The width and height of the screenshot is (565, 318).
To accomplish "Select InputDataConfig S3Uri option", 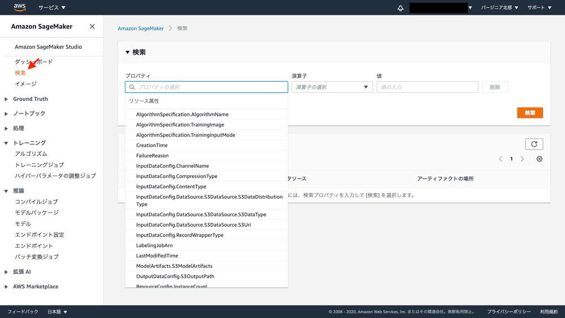I will 206,225.
